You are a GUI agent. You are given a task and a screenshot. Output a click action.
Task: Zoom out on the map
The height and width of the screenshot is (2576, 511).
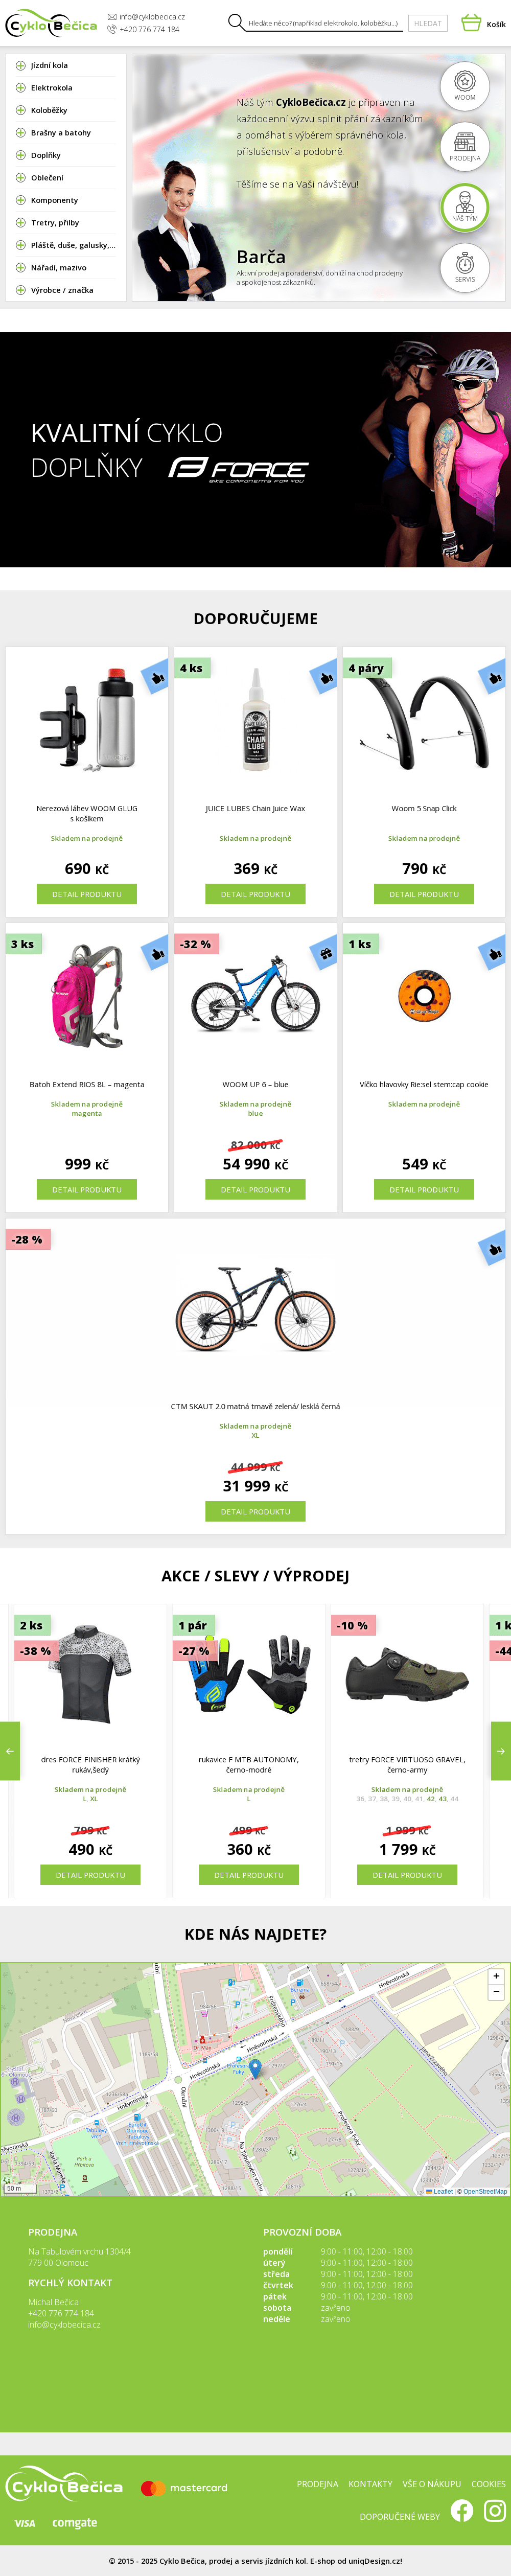click(x=496, y=1992)
